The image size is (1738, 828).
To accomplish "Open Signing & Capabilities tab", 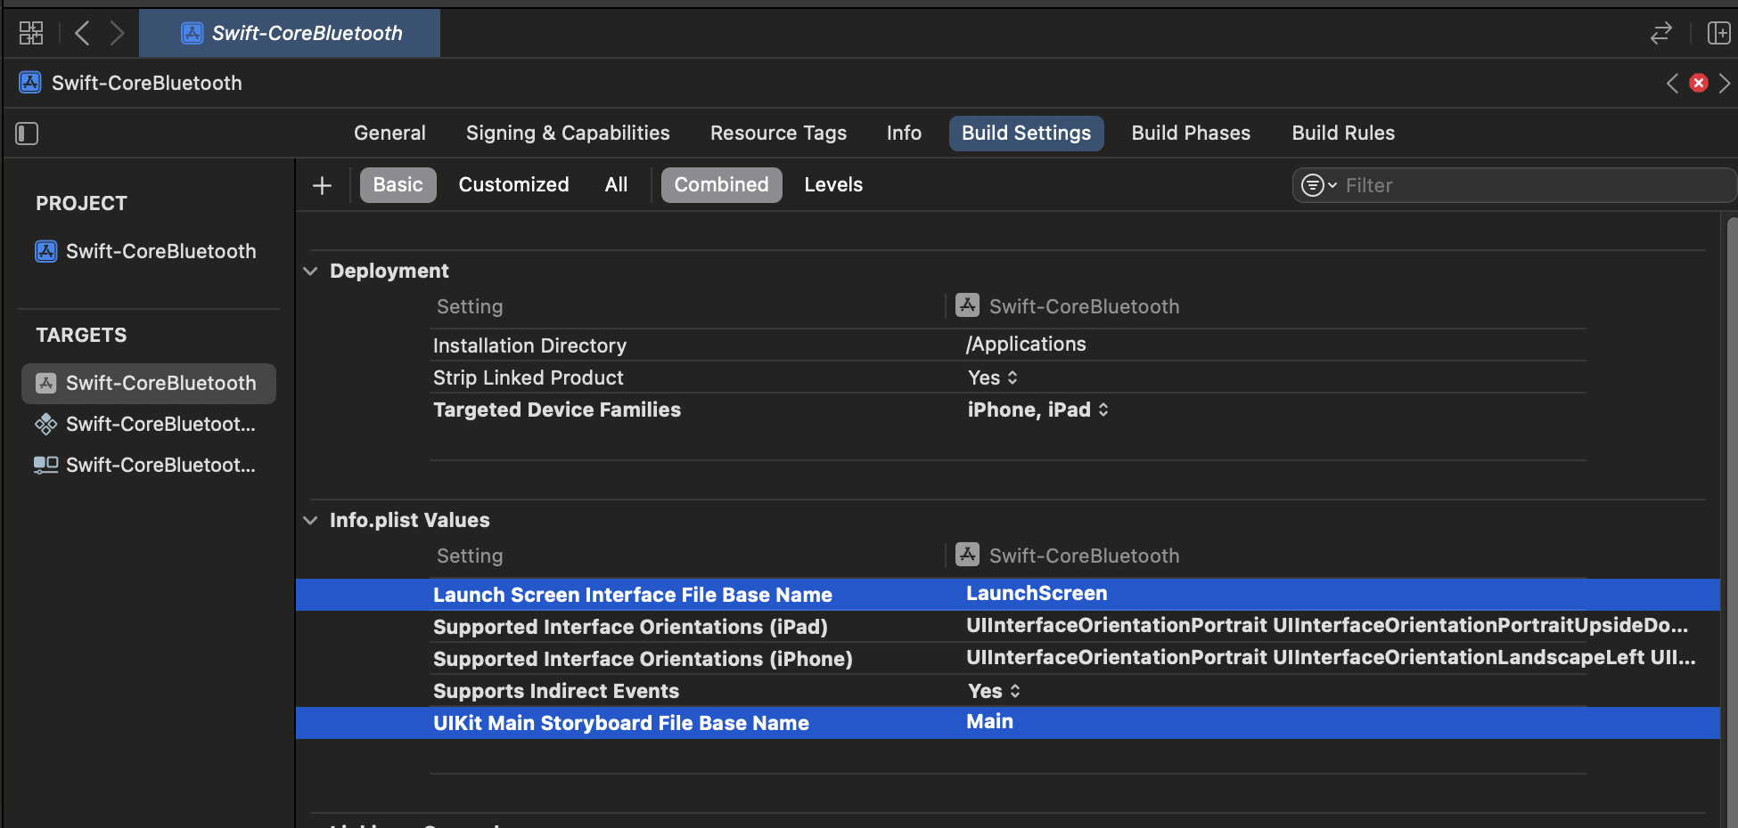I will point(568,133).
